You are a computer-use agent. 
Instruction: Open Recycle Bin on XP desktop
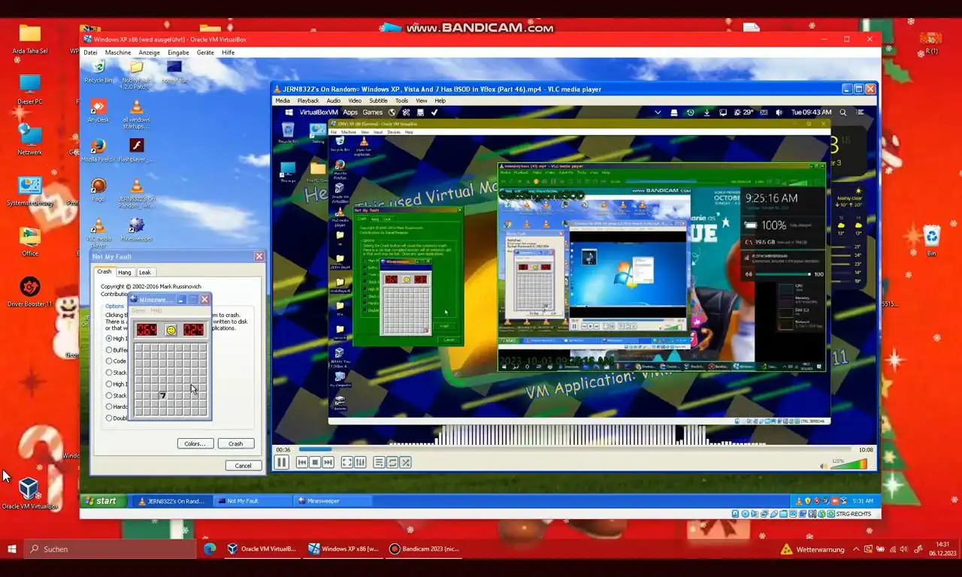[x=98, y=71]
